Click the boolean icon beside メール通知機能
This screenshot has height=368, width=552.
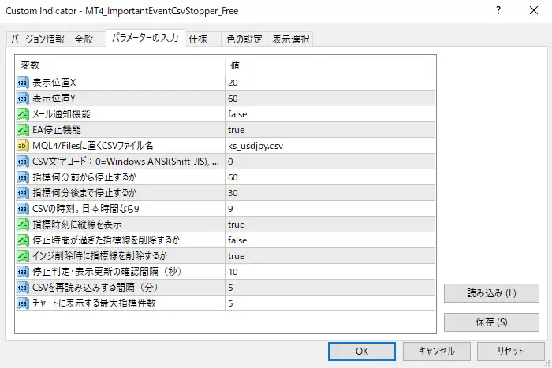(x=23, y=114)
